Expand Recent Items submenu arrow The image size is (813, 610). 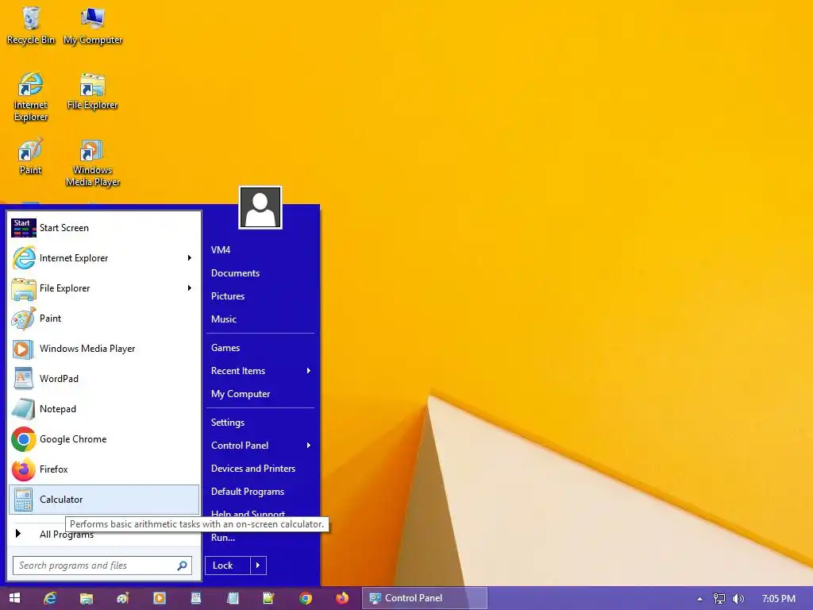pos(309,370)
